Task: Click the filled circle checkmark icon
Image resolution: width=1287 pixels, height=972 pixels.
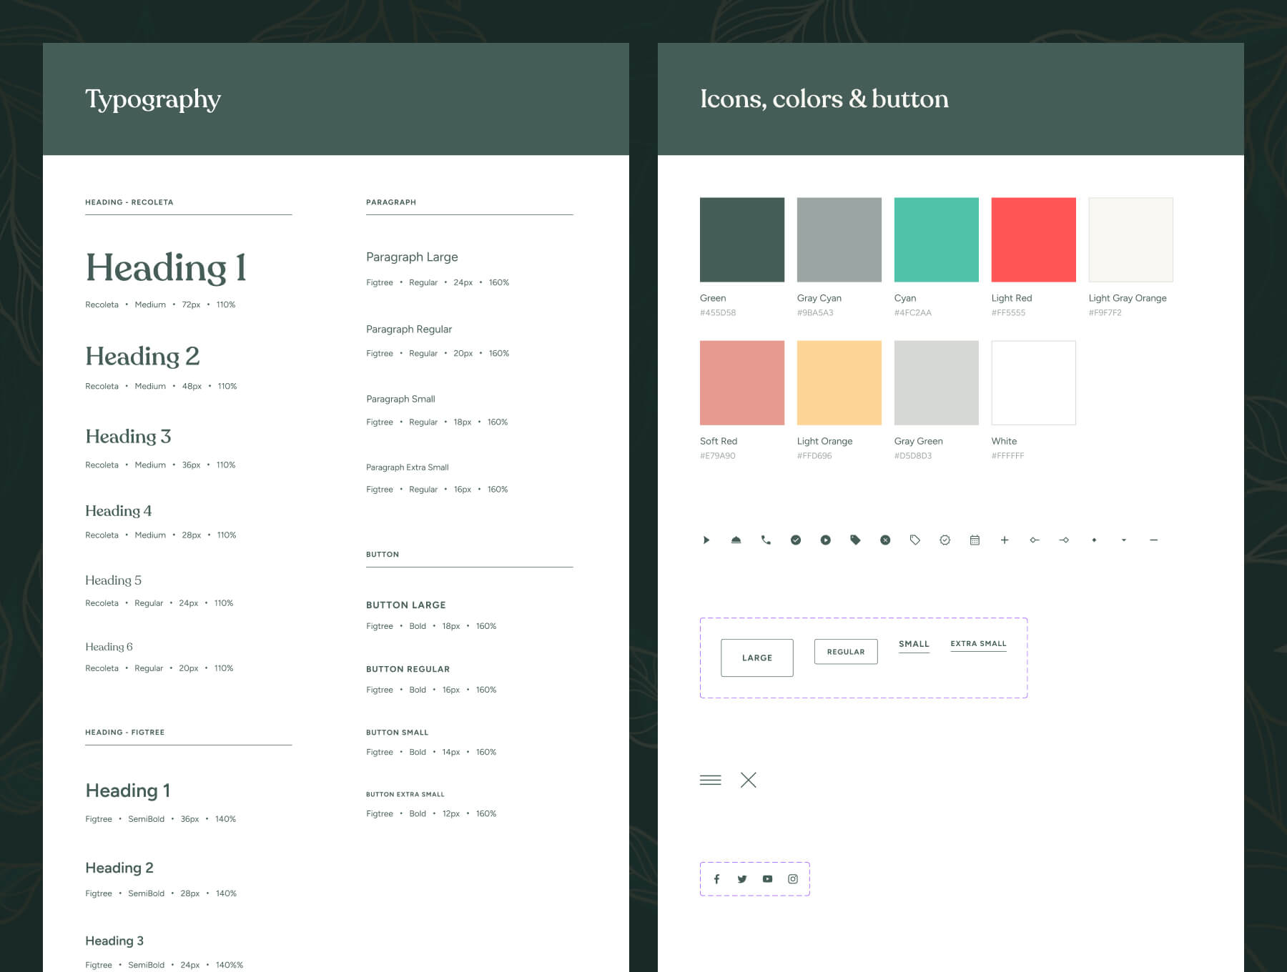Action: 796,540
